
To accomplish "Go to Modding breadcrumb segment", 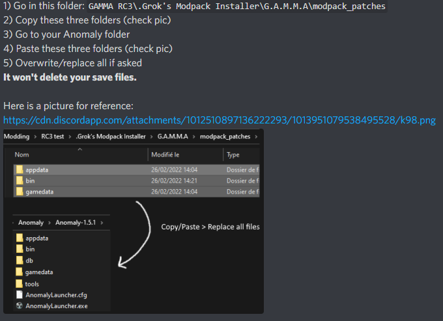I will pyautogui.click(x=16, y=136).
